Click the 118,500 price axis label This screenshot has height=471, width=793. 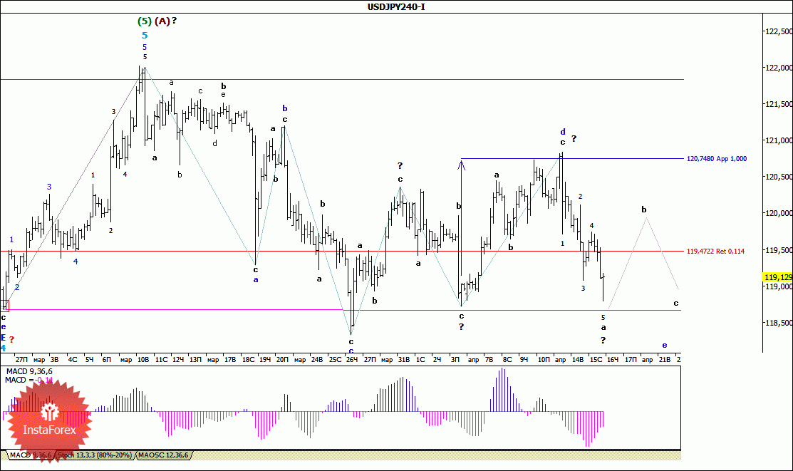(778, 323)
